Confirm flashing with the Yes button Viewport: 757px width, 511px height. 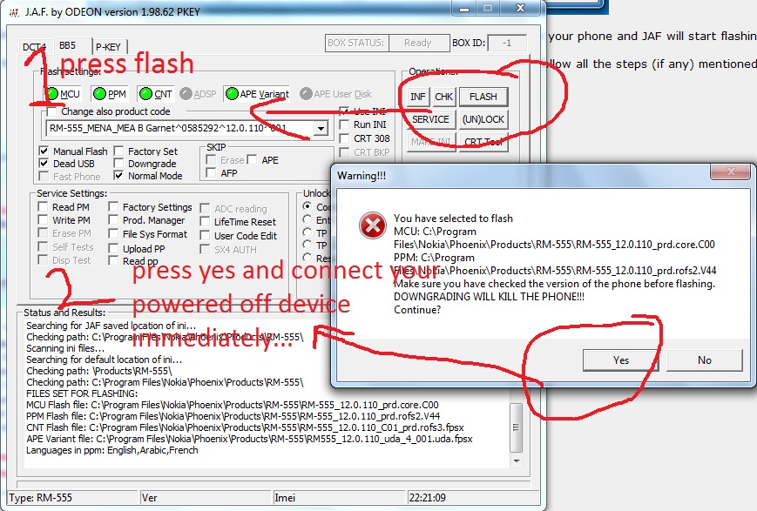tap(621, 360)
